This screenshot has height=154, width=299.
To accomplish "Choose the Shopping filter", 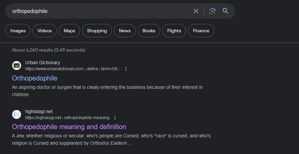I will pyautogui.click(x=97, y=31).
